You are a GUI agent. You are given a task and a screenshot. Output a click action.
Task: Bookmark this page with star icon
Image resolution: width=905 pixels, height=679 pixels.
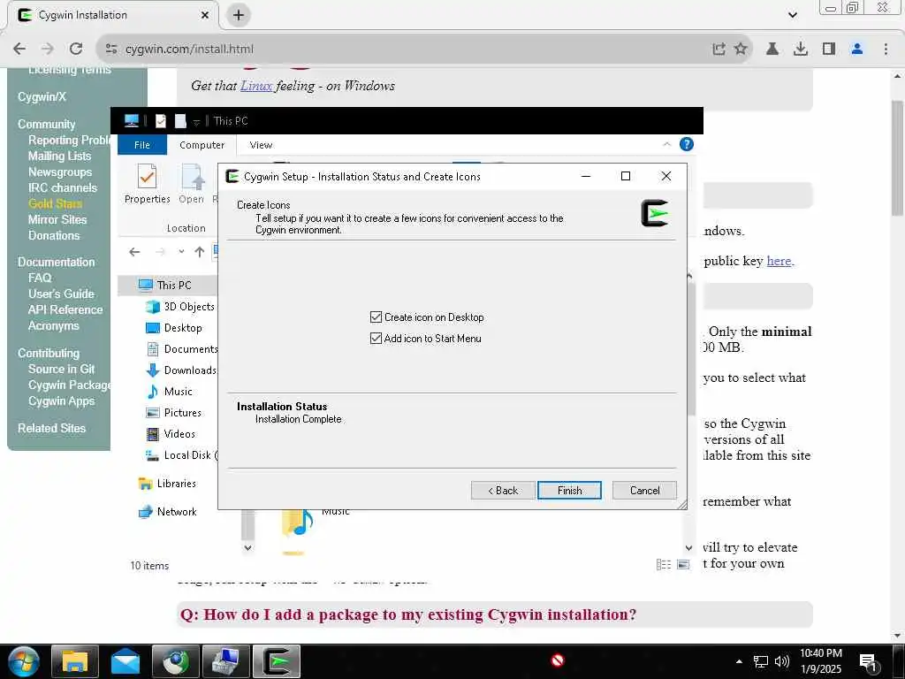point(741,49)
